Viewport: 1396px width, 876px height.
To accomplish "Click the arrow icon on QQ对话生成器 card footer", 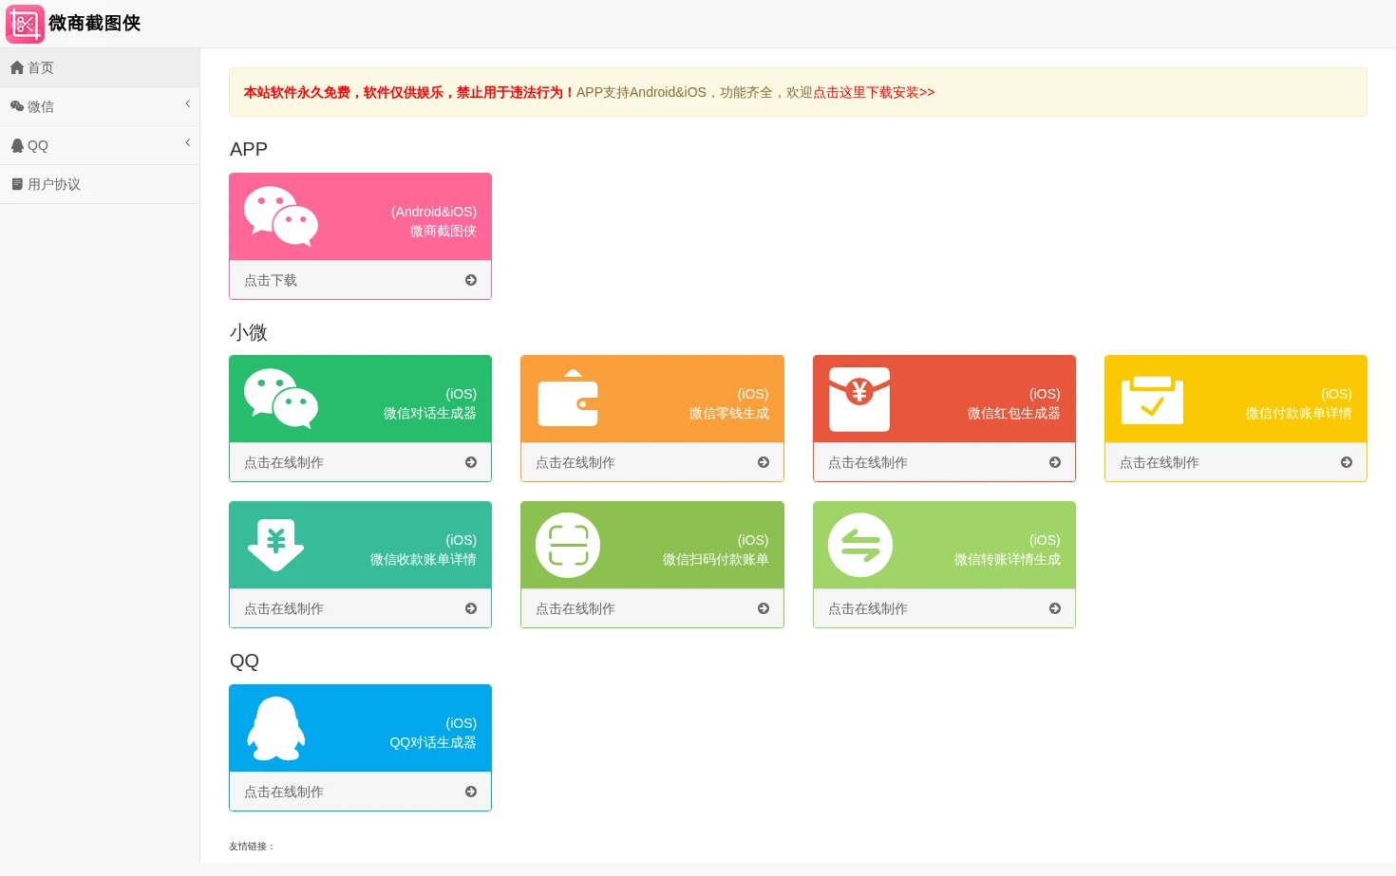I will pos(471,792).
